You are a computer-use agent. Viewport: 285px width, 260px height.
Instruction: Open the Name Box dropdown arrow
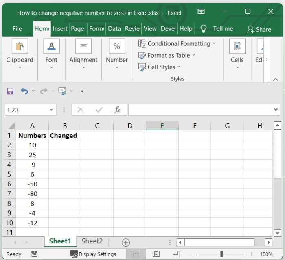(51, 110)
